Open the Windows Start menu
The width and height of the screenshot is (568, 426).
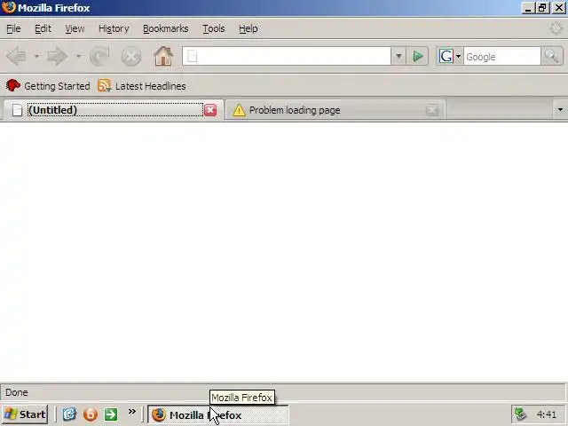[x=25, y=414]
